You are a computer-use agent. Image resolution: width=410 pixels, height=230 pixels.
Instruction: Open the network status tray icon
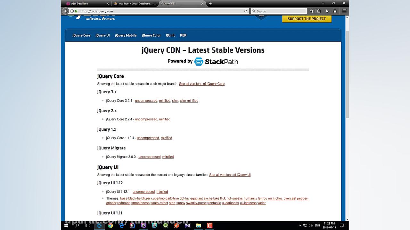click(x=305, y=226)
